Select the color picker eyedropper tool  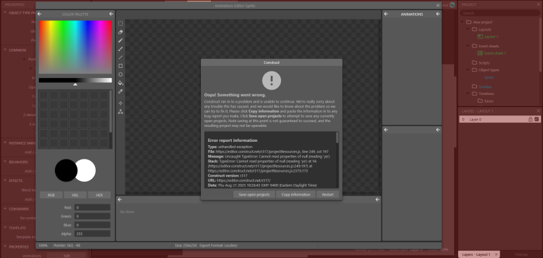(x=121, y=92)
